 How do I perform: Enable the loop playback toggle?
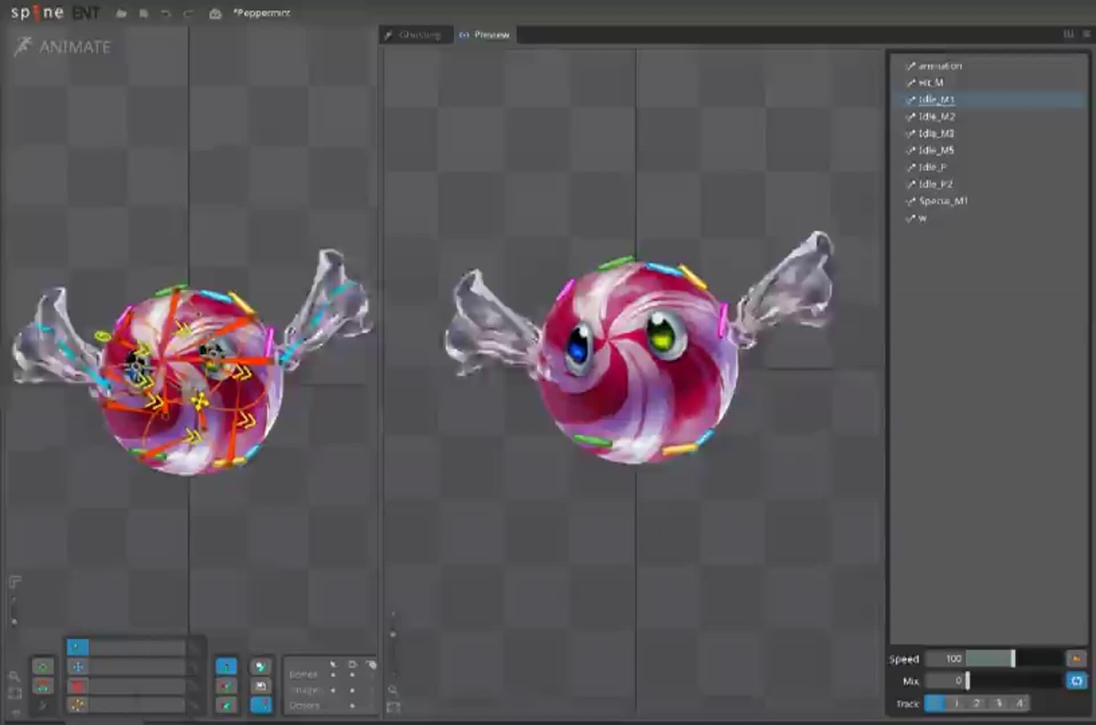click(x=1077, y=680)
